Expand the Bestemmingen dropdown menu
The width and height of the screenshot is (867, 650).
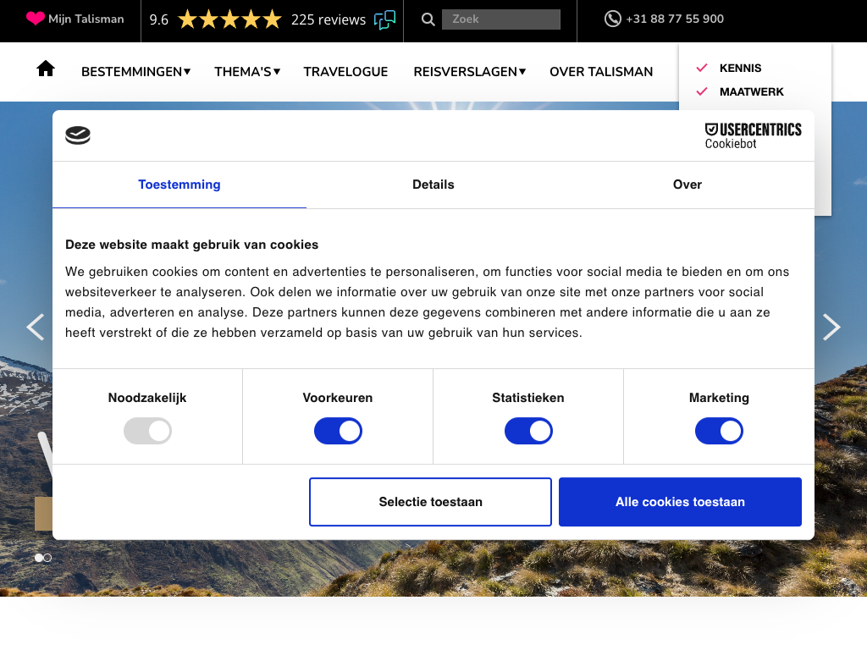[135, 72]
